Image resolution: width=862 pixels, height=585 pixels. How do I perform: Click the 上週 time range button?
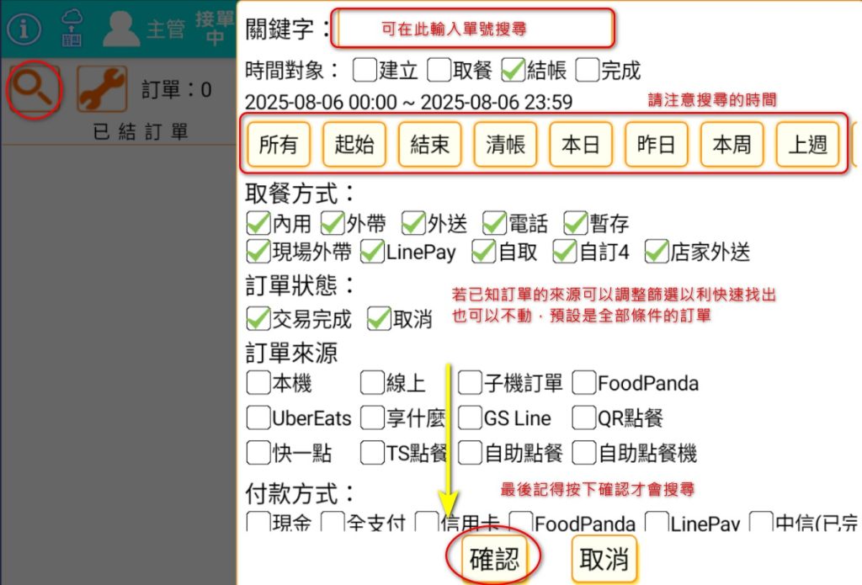807,145
